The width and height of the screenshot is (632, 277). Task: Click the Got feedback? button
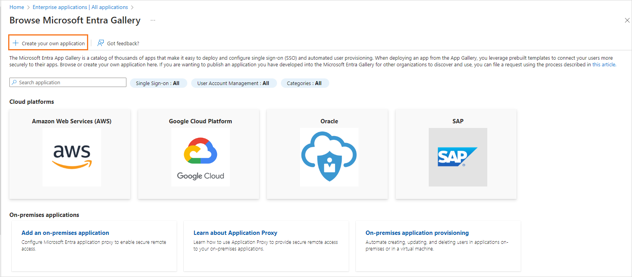(118, 43)
